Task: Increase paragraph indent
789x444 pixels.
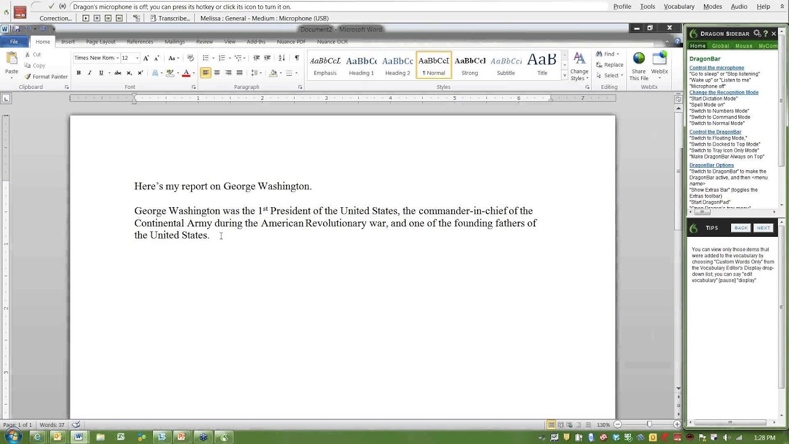Action: point(267,58)
